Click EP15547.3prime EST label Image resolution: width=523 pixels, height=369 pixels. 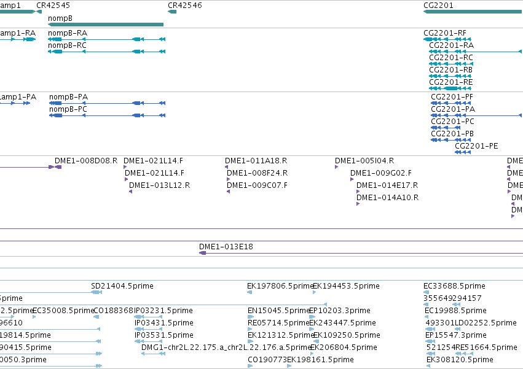[x=456, y=336]
